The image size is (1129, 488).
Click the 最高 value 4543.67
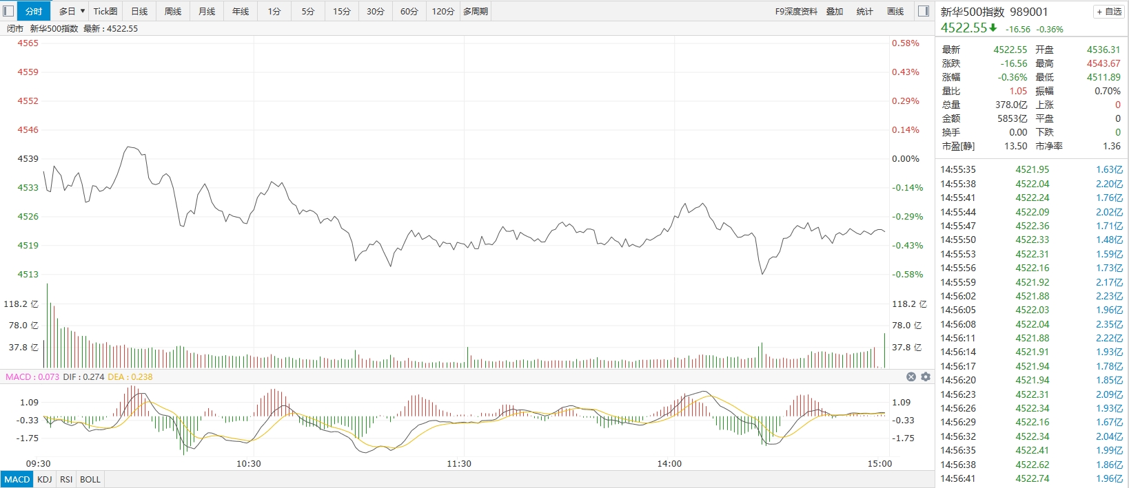(x=1103, y=63)
